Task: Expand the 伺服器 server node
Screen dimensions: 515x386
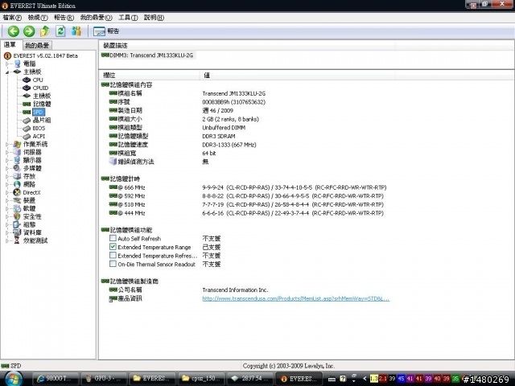Action: [x=7, y=152]
